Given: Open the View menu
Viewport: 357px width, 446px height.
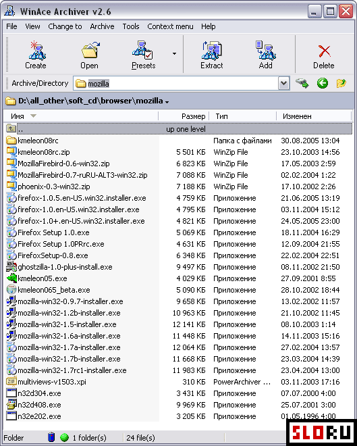Looking at the screenshot, I should coord(32,26).
